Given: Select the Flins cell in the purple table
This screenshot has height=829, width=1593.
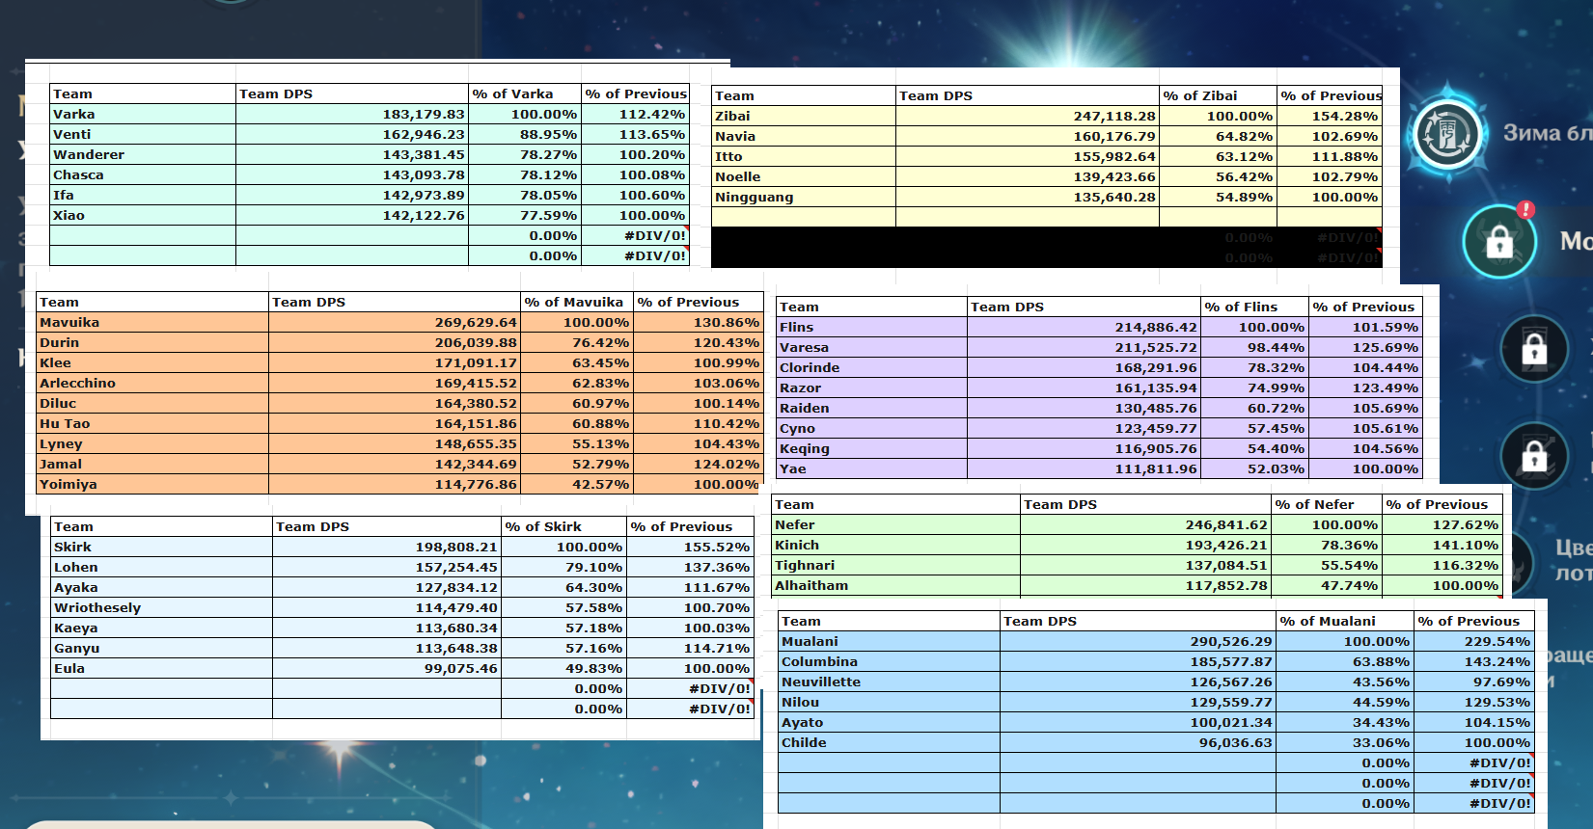Looking at the screenshot, I should (871, 327).
